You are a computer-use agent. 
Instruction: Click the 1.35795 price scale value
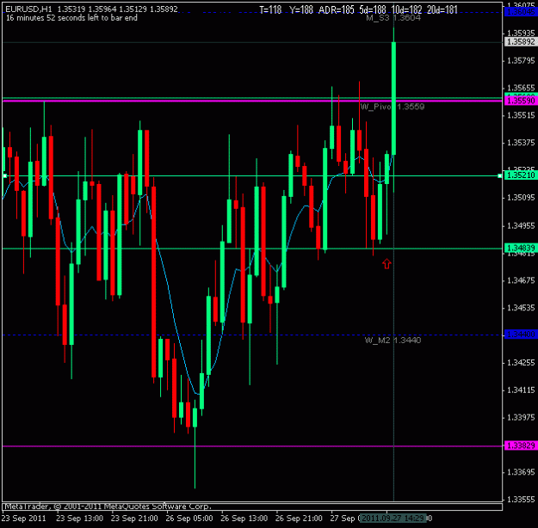pyautogui.click(x=521, y=61)
